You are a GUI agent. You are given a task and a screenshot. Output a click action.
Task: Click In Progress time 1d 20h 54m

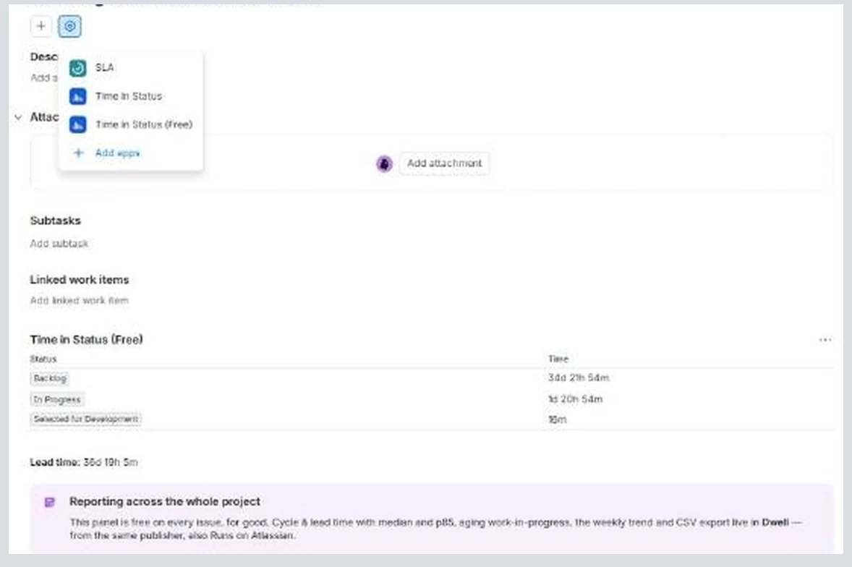pyautogui.click(x=576, y=399)
